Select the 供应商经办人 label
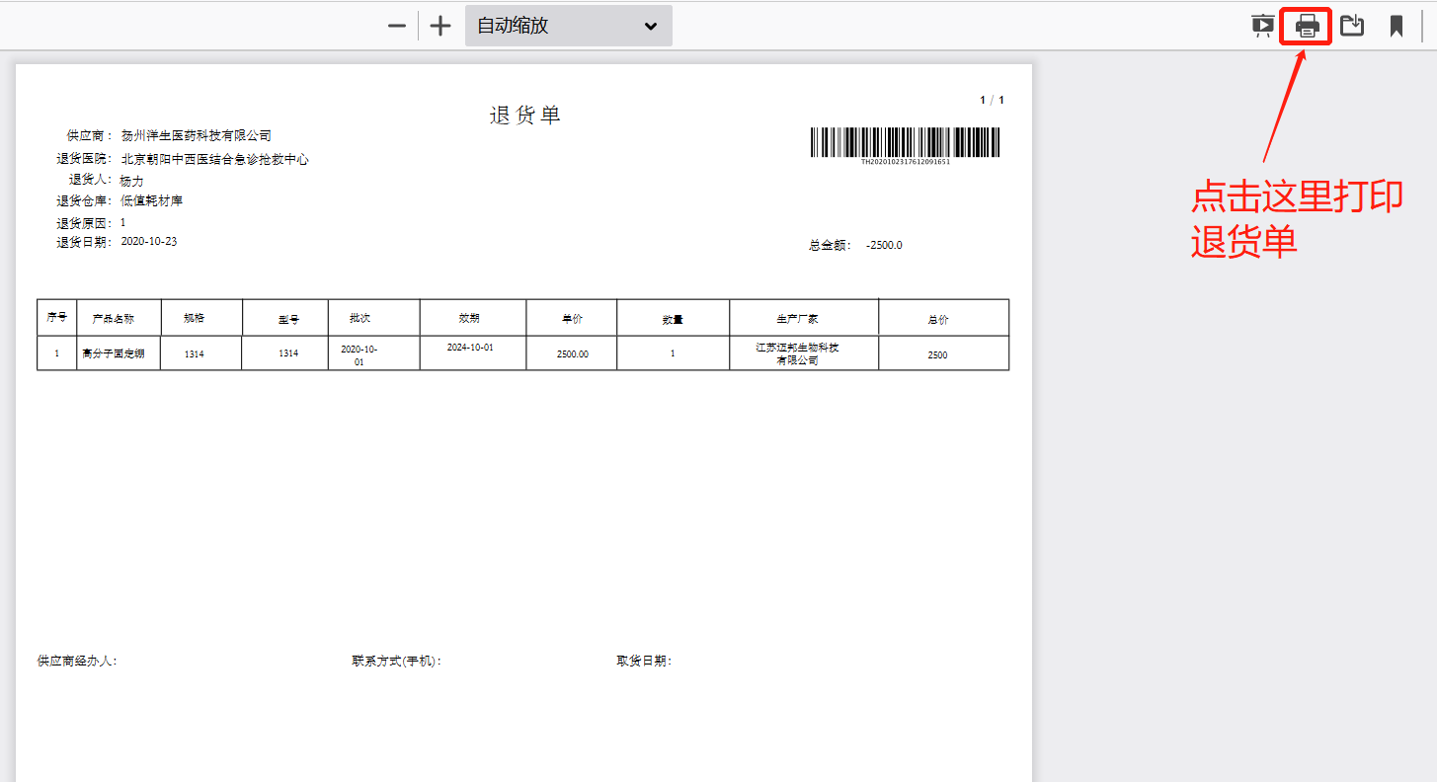The height and width of the screenshot is (782, 1437). [x=77, y=662]
